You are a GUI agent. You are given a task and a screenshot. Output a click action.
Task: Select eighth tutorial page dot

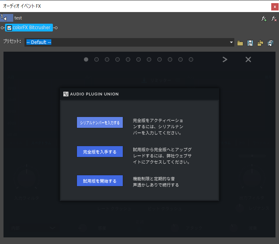[x=159, y=59]
